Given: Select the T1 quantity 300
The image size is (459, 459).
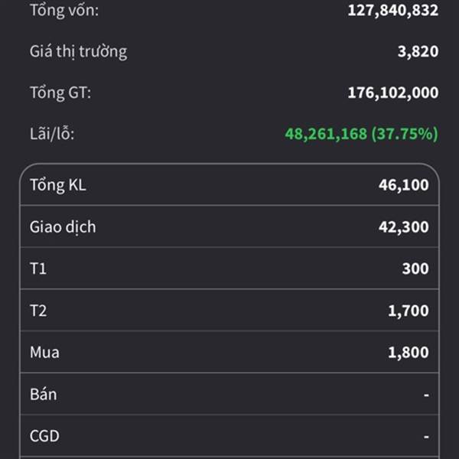Looking at the screenshot, I should [415, 269].
